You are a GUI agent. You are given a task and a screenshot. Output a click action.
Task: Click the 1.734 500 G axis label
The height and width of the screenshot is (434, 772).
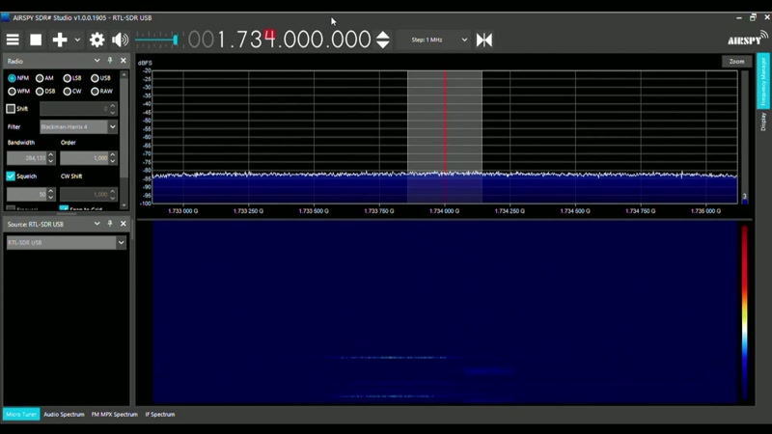tap(575, 211)
